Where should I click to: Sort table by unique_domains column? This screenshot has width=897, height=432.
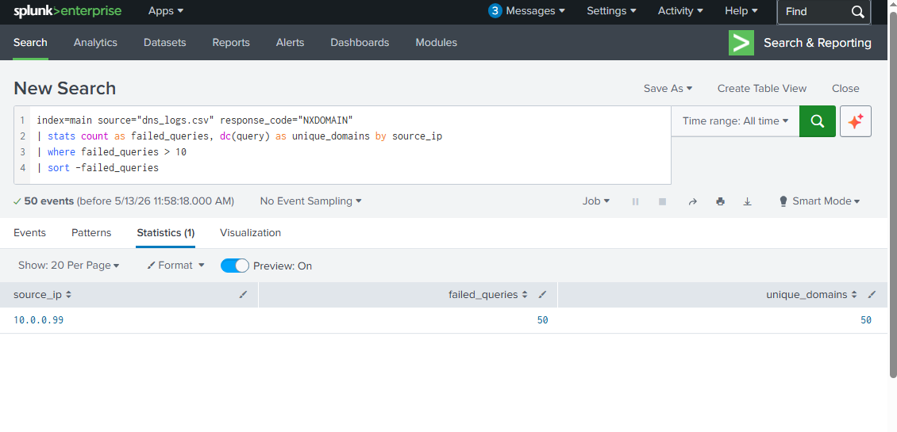812,295
